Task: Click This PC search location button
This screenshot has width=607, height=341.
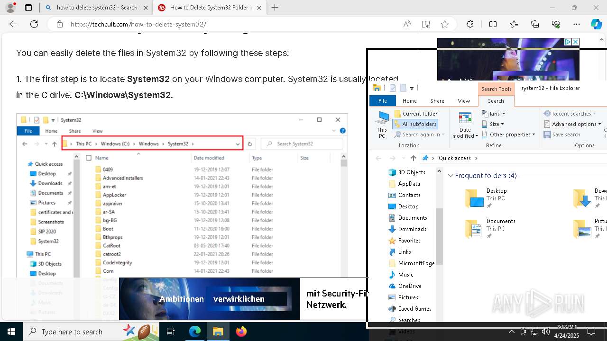Action: point(382,125)
